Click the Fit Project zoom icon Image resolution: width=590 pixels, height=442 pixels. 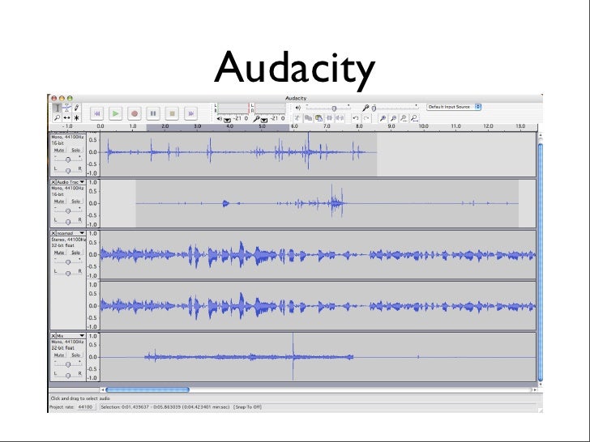click(x=414, y=118)
